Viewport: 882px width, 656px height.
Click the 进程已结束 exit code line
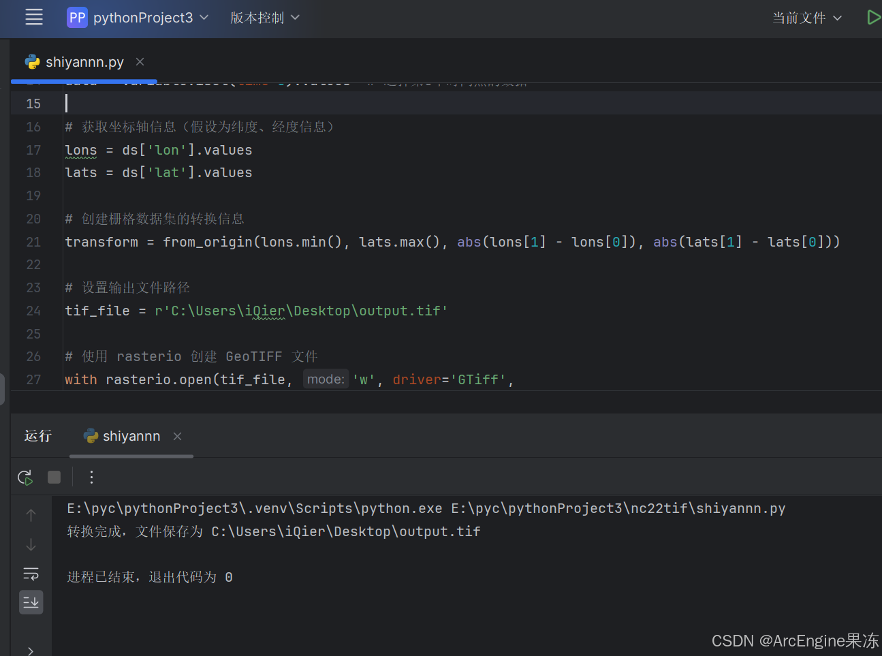point(150,577)
